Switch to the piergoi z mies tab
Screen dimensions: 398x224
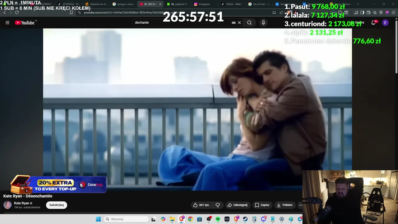pos(123,4)
